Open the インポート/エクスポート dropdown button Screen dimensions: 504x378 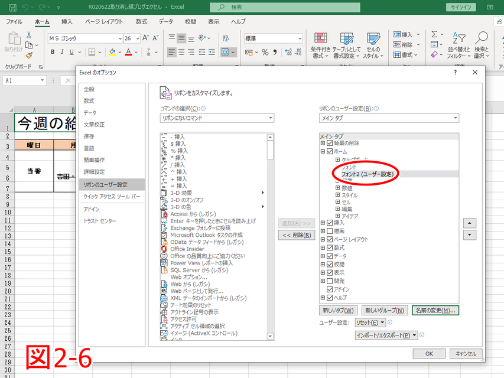pyautogui.click(x=386, y=335)
